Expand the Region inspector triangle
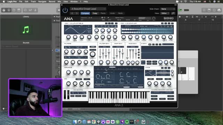223x125 pixels. pyautogui.click(x=54, y=17)
